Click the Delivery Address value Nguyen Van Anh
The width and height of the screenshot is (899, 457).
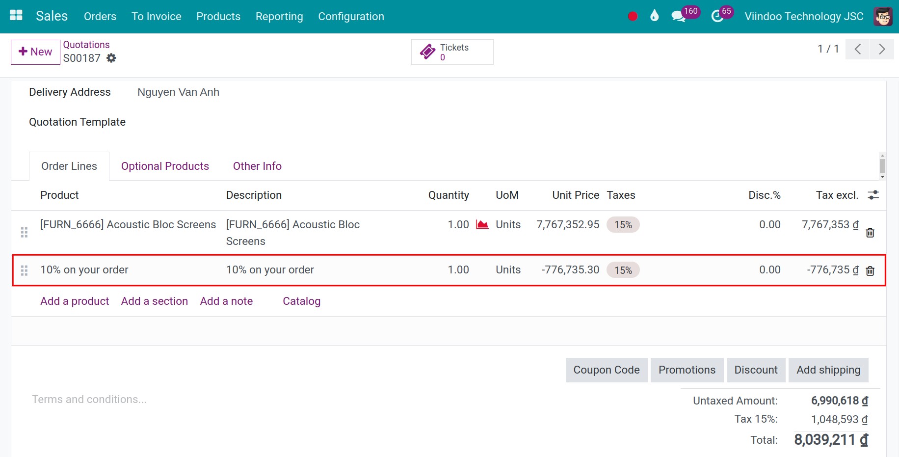[x=178, y=92]
